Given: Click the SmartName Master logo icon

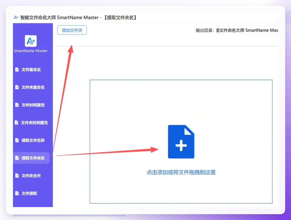Looking at the screenshot, I should click(31, 41).
